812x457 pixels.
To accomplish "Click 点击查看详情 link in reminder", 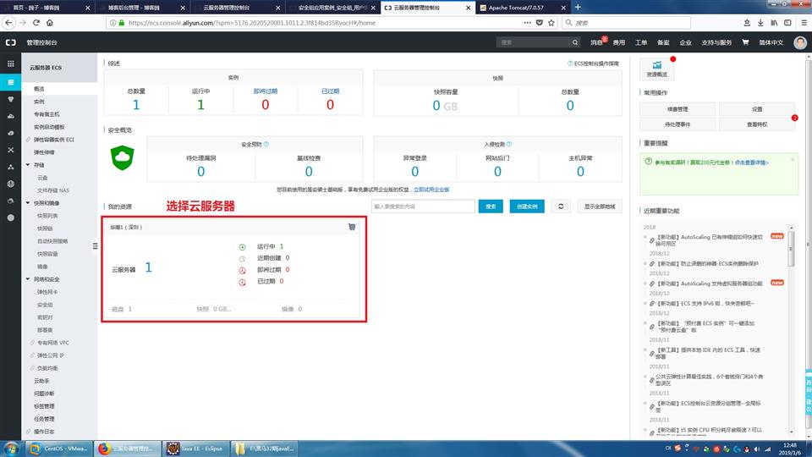I will pyautogui.click(x=751, y=162).
